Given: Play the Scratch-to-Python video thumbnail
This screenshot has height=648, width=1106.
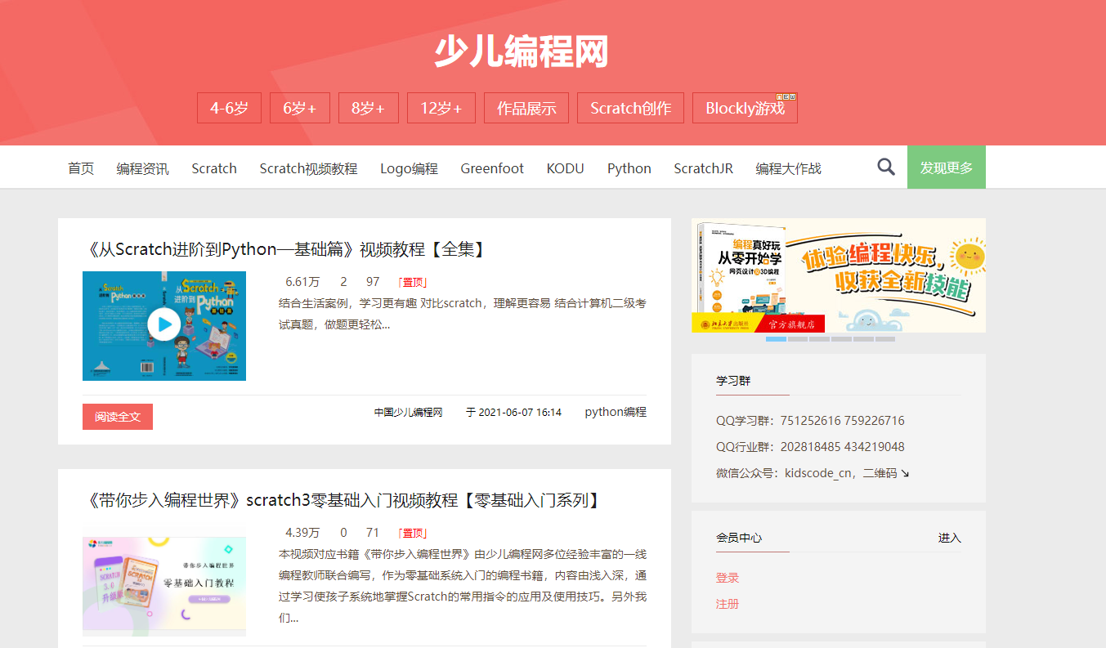Looking at the screenshot, I should (x=164, y=325).
